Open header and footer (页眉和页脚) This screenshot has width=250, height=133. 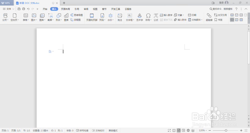pos(92,17)
